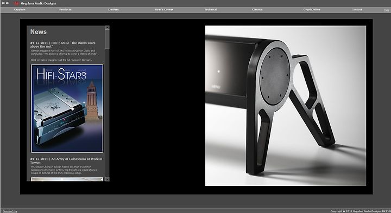Click the partially visible Colosseum setup photo
This screenshot has width=391, height=213.
click(67, 179)
